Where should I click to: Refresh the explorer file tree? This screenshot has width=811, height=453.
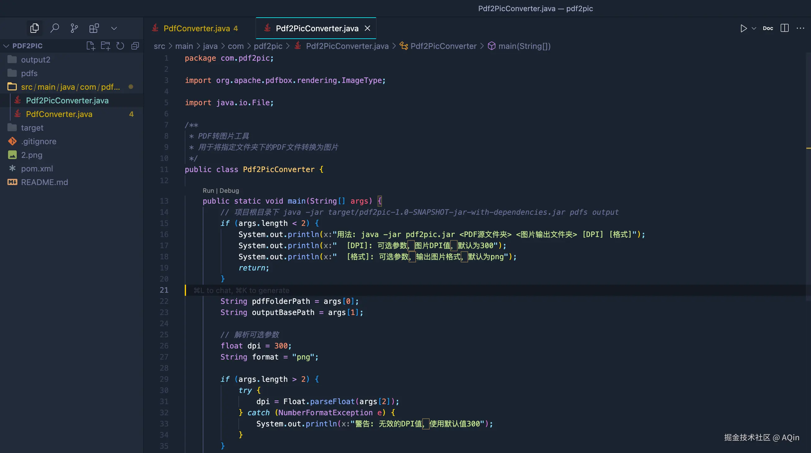(120, 46)
